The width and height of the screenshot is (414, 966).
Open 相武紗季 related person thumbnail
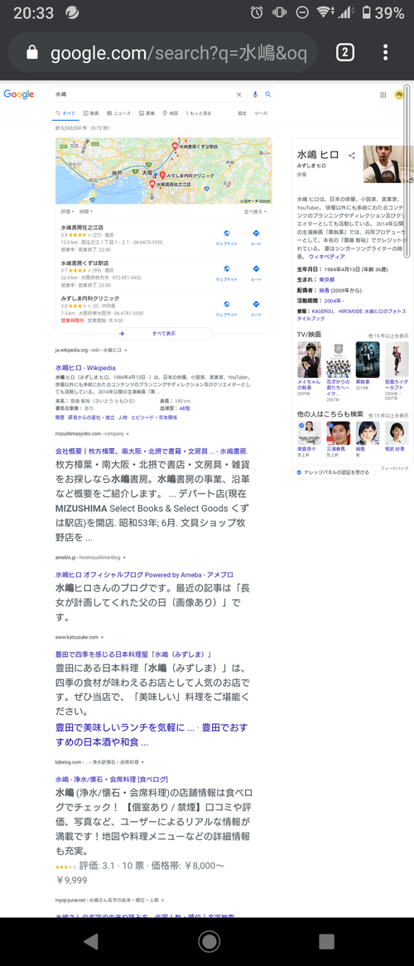(397, 434)
